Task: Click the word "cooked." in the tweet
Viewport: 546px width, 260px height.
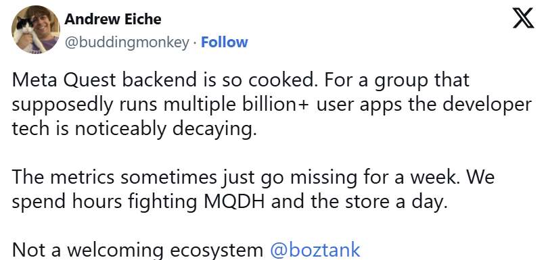Action: 283,80
